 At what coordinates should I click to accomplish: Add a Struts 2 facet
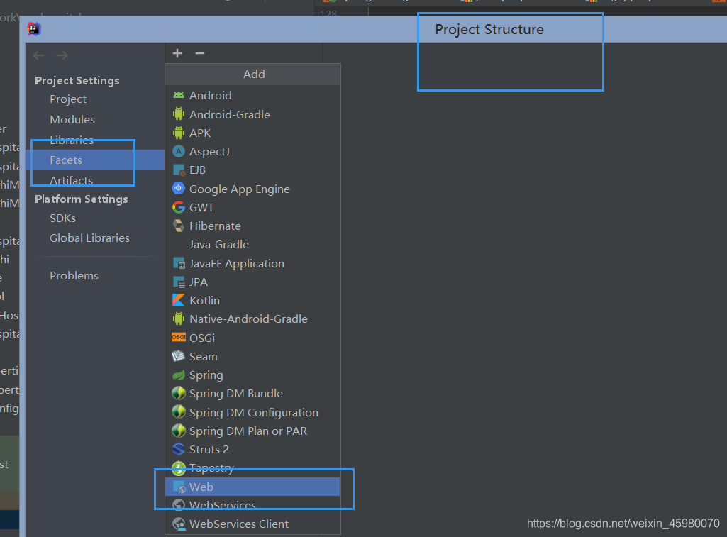tap(252, 449)
